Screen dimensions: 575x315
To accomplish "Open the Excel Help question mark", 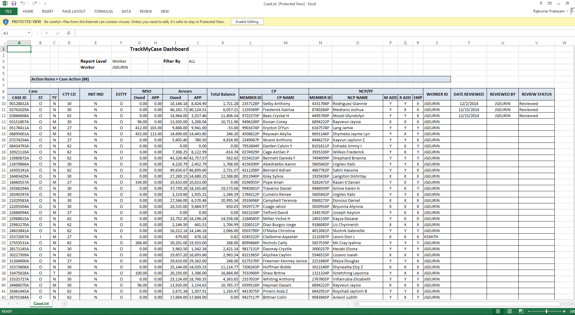I will (x=541, y=3).
